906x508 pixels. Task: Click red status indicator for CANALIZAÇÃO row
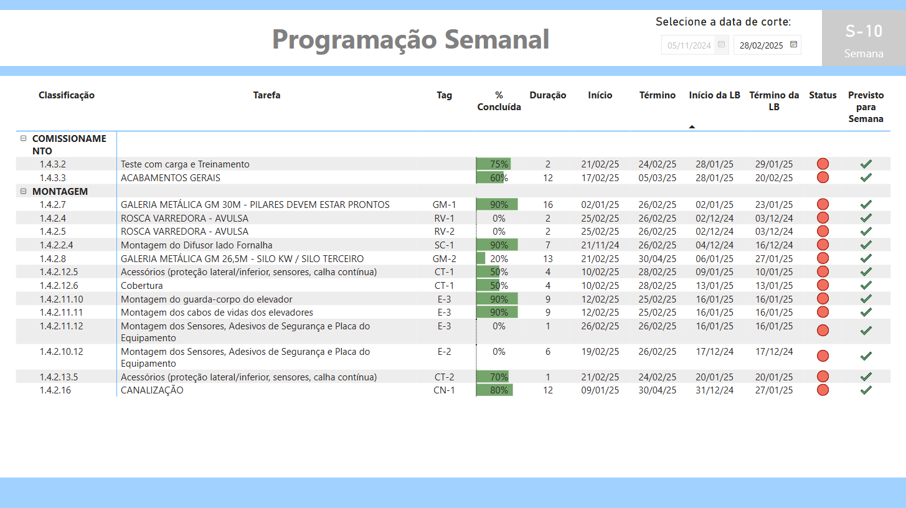pos(823,390)
